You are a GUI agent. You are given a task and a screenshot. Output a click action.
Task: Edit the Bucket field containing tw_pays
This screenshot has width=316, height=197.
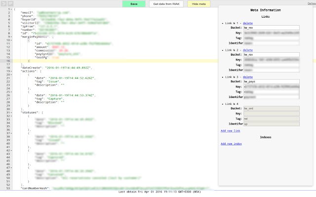click(x=272, y=81)
